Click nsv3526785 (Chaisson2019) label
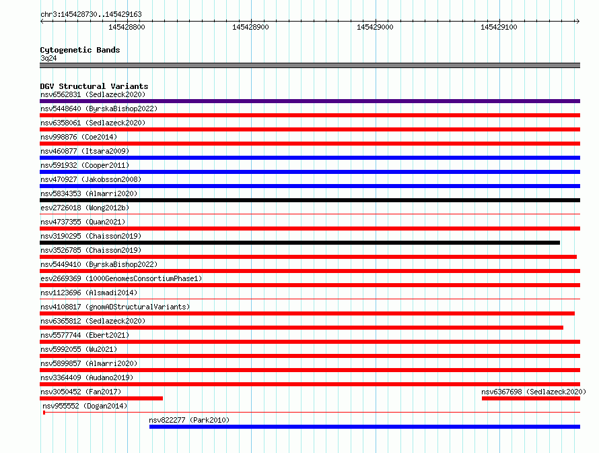 point(91,250)
